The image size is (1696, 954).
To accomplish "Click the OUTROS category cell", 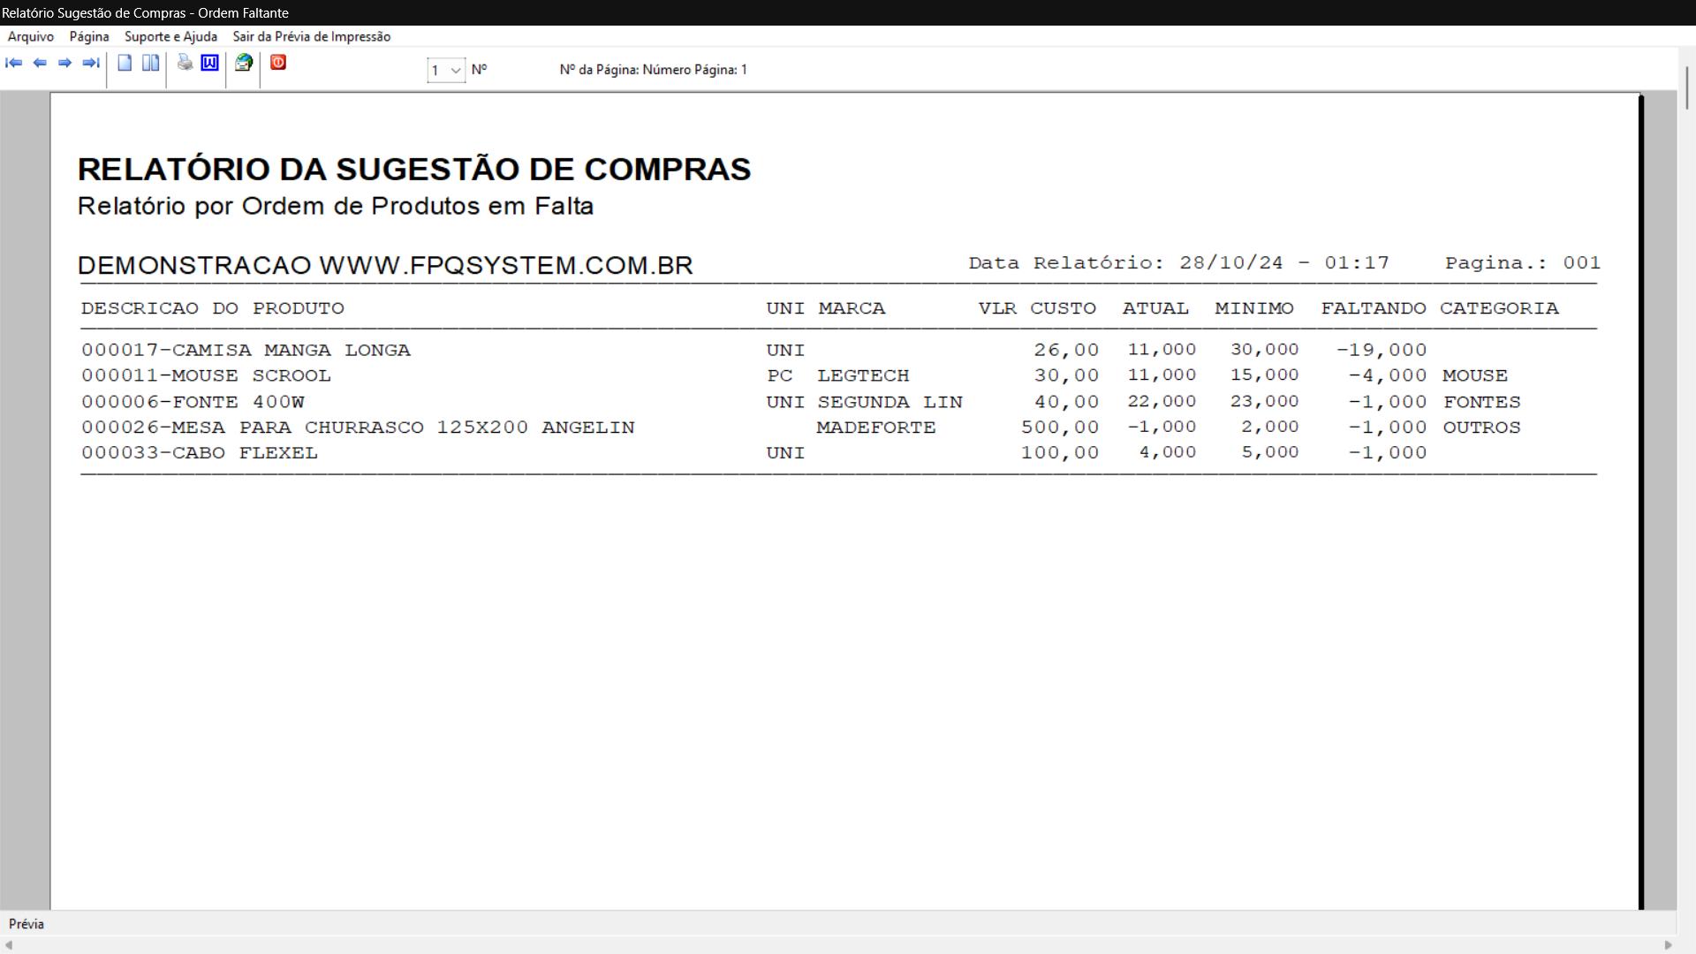I will point(1482,428).
